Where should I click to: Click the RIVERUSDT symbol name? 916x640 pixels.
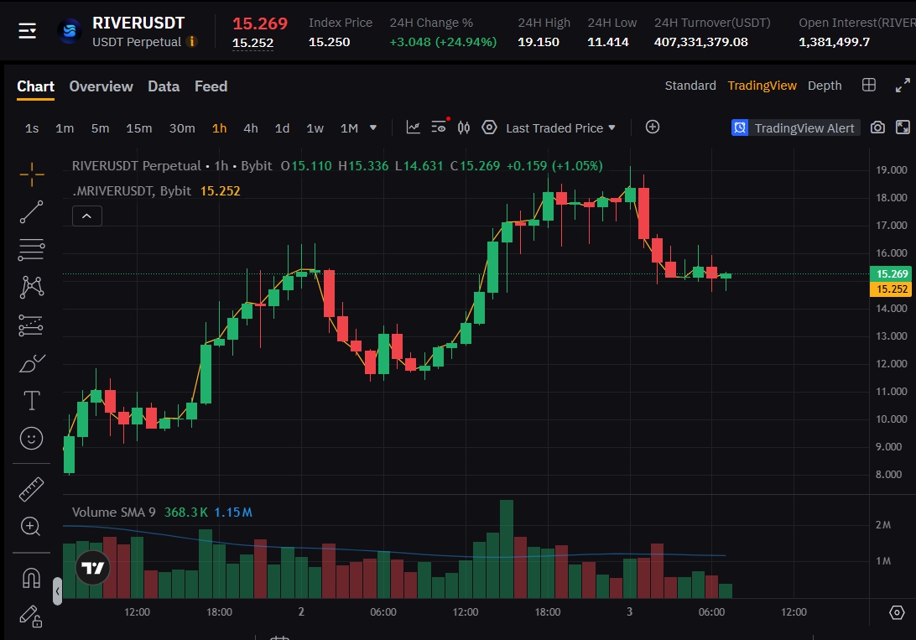coord(138,23)
